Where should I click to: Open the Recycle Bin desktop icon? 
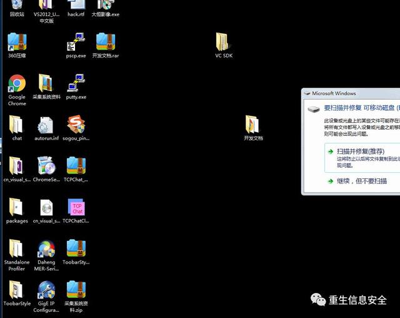click(x=17, y=8)
